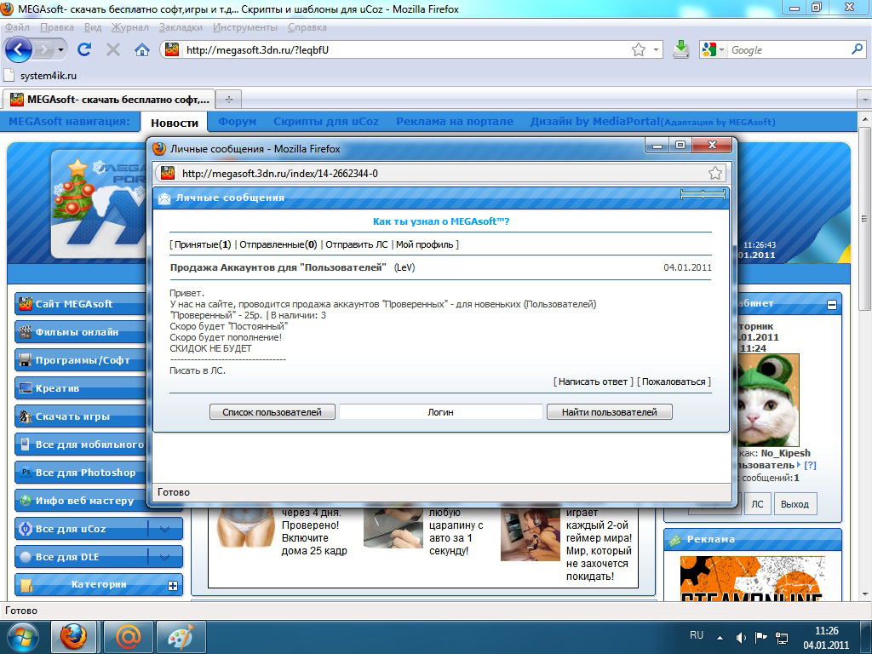
Task: Click the Фильмы онлайн clapperboard icon
Action: [26, 332]
